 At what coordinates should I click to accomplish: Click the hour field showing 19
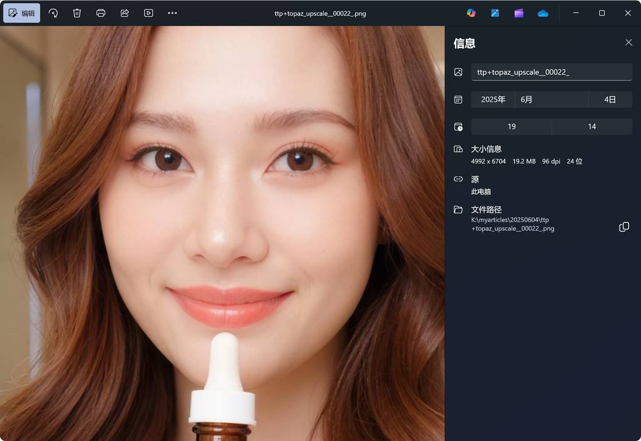(x=511, y=126)
